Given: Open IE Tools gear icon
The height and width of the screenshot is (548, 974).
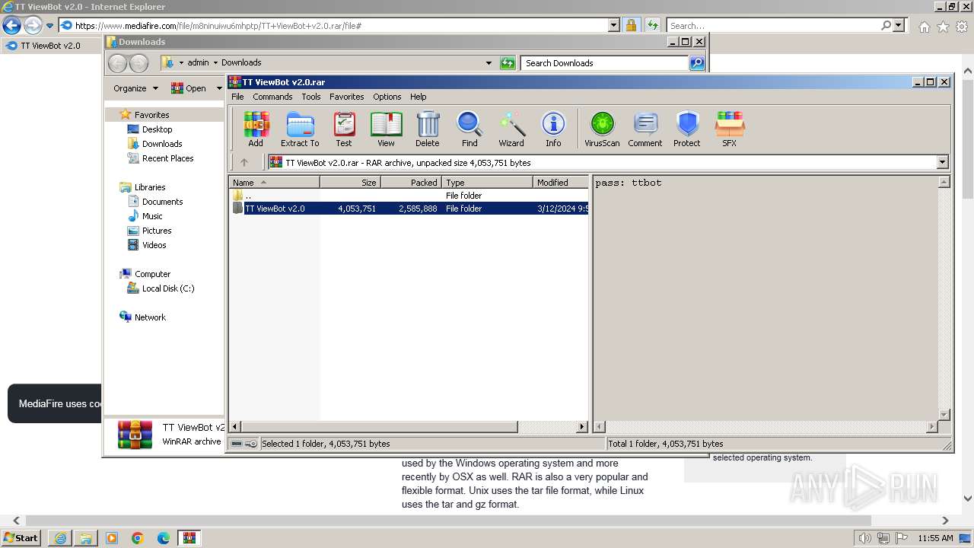Looking at the screenshot, I should [x=962, y=27].
